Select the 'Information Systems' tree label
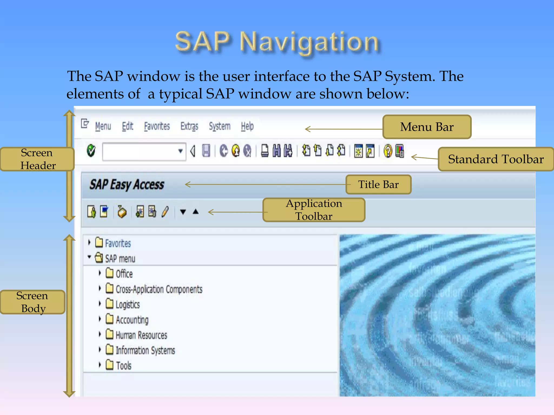The height and width of the screenshot is (415, 554). 145,351
